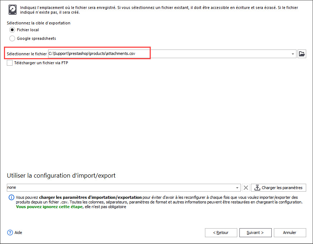Clear the selected import/export configuration with the X icon

click(x=246, y=188)
